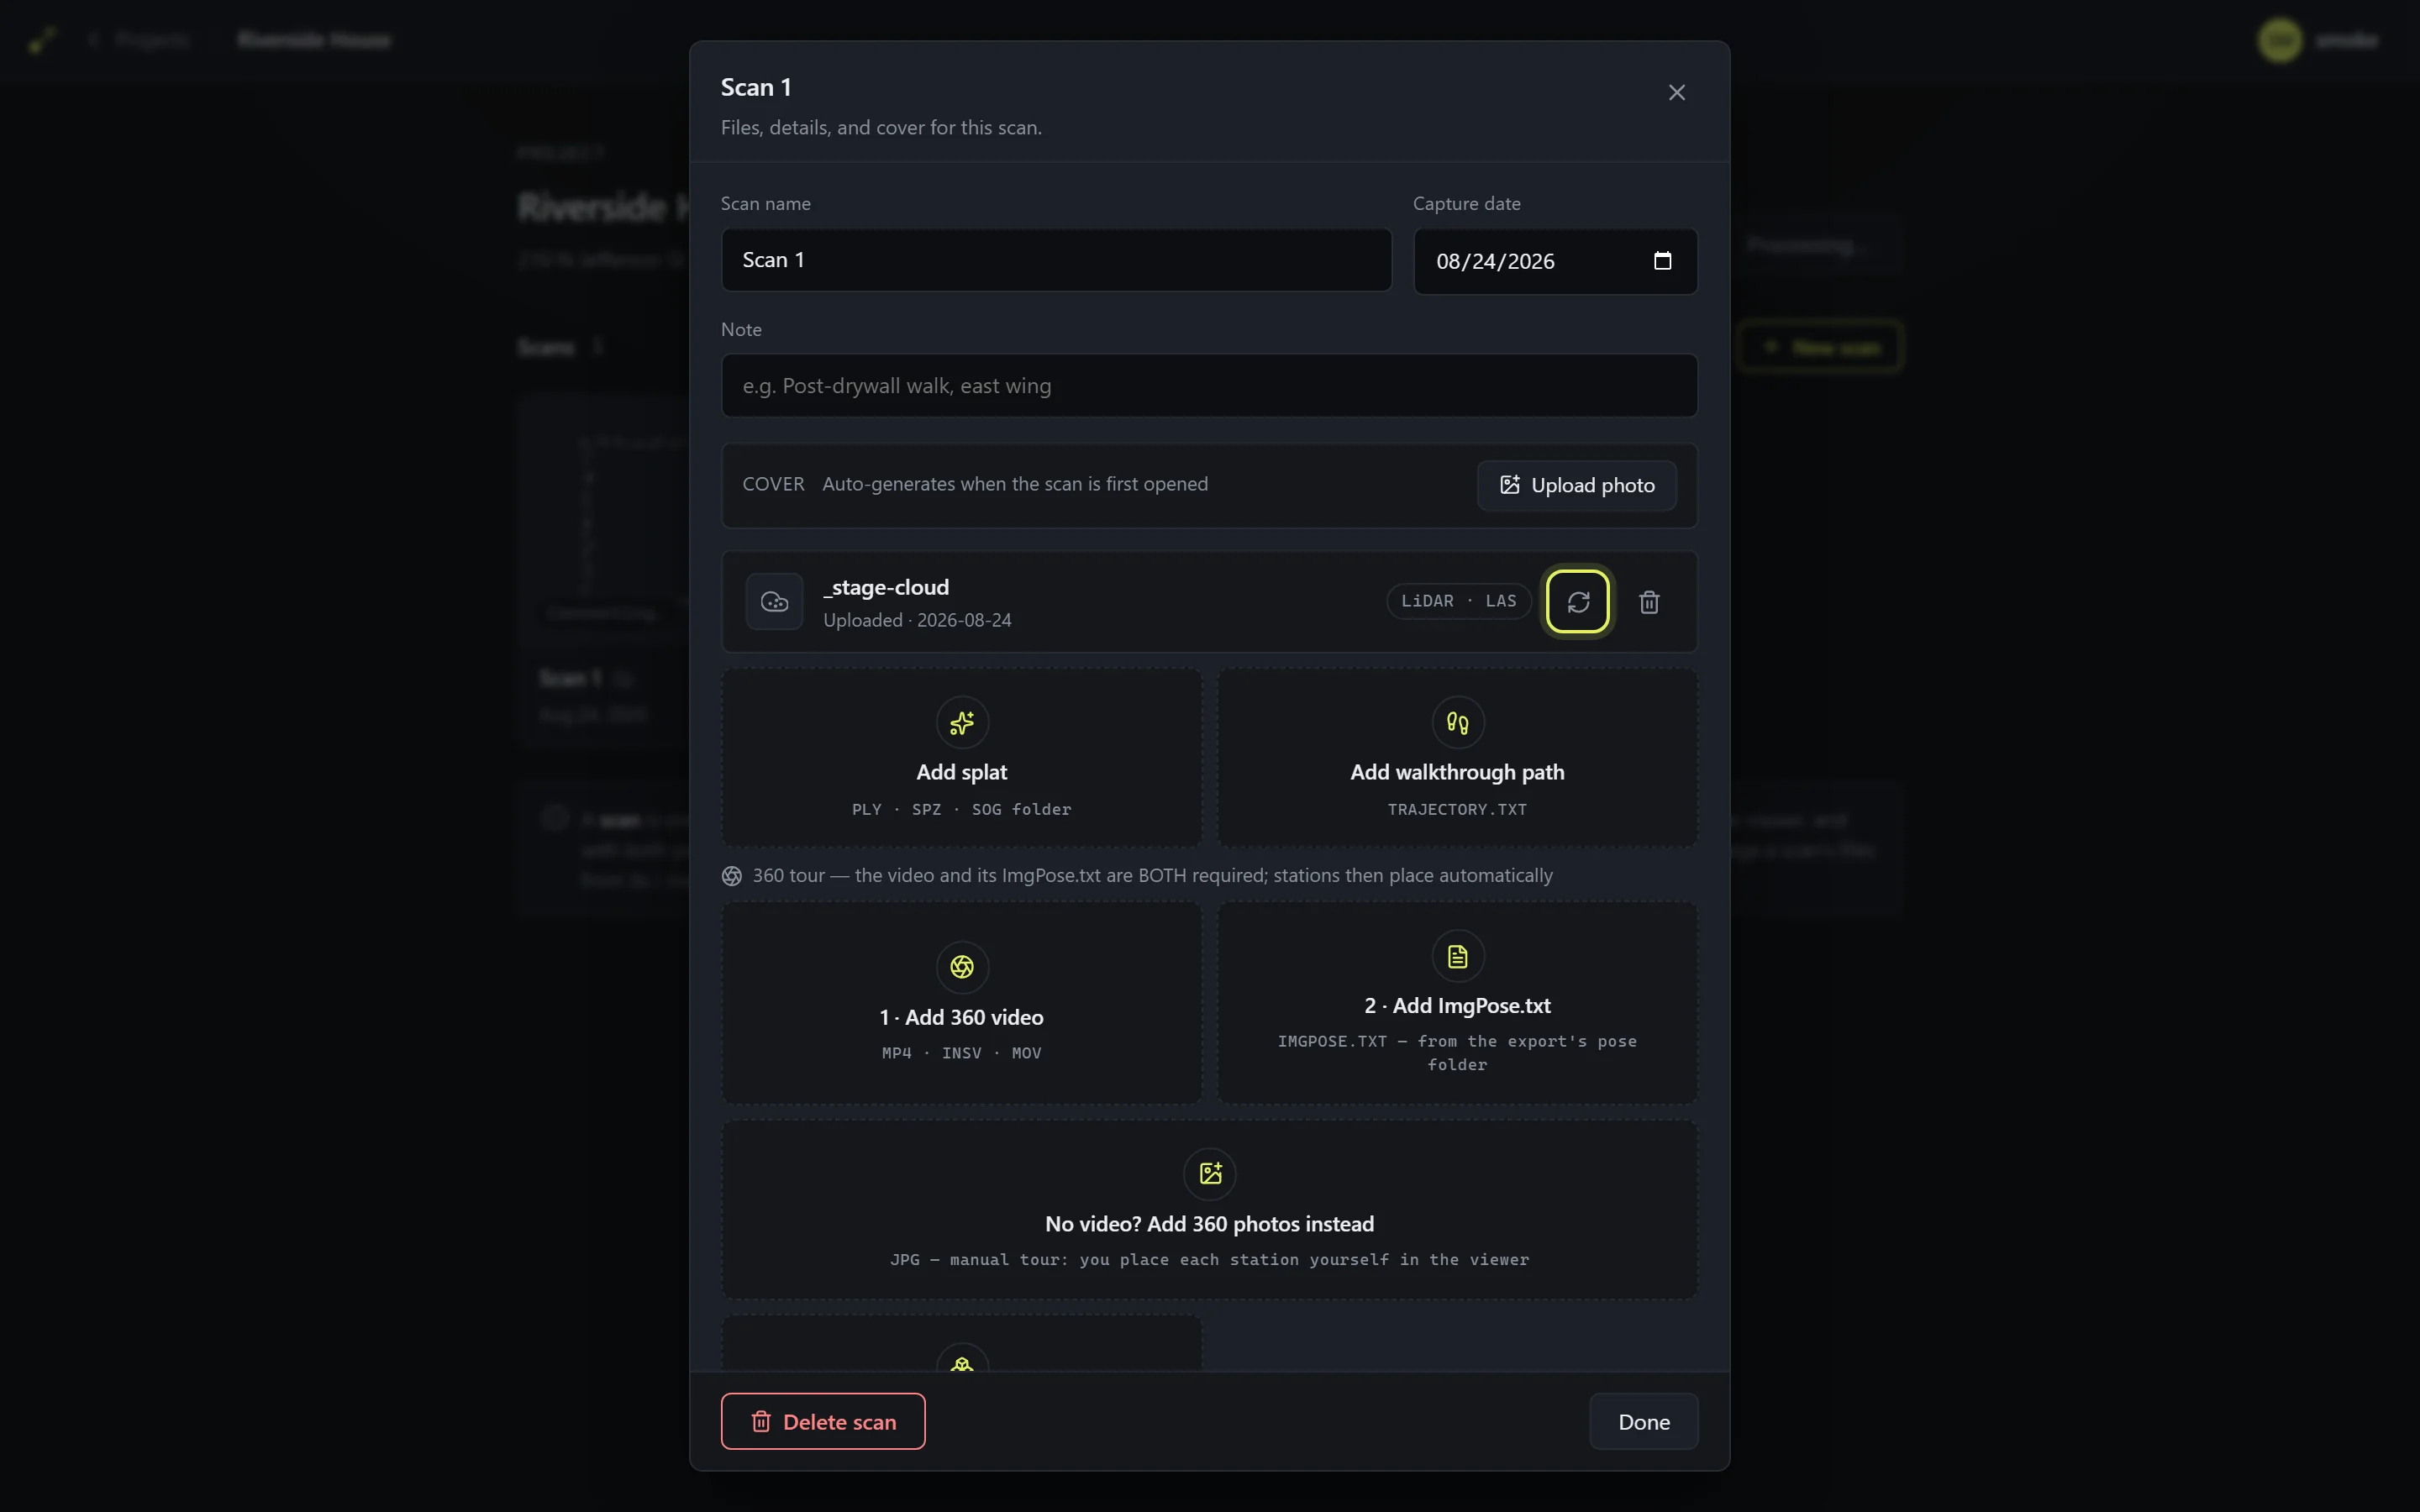
Task: Click the Upload photo button
Action: coord(1576,486)
